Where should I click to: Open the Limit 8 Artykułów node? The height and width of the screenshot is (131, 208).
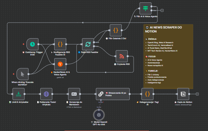(19, 94)
